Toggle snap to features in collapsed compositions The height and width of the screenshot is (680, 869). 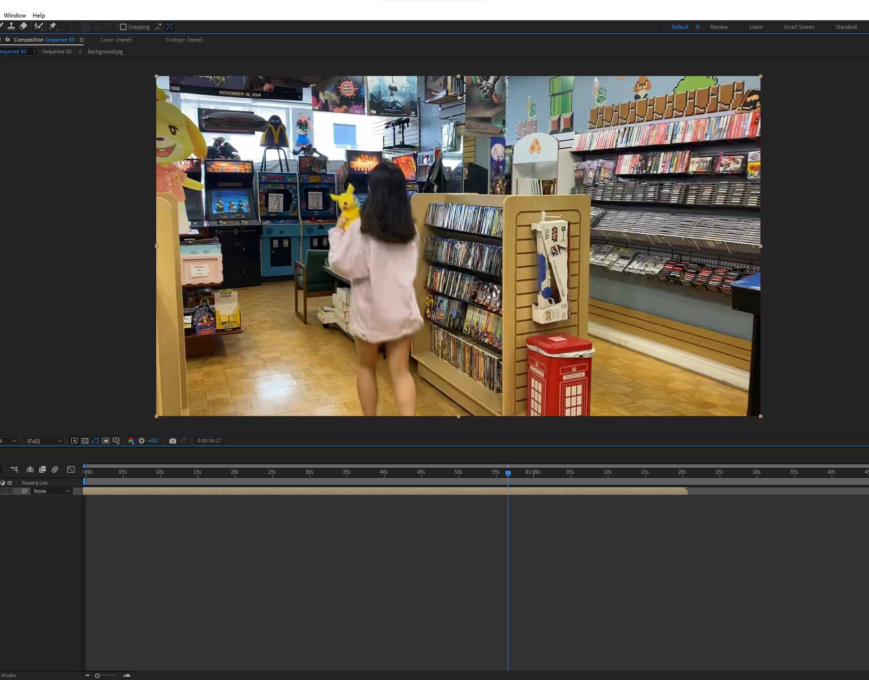click(169, 27)
